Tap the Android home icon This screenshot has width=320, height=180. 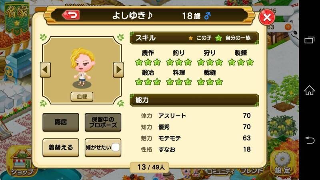(x=309, y=90)
